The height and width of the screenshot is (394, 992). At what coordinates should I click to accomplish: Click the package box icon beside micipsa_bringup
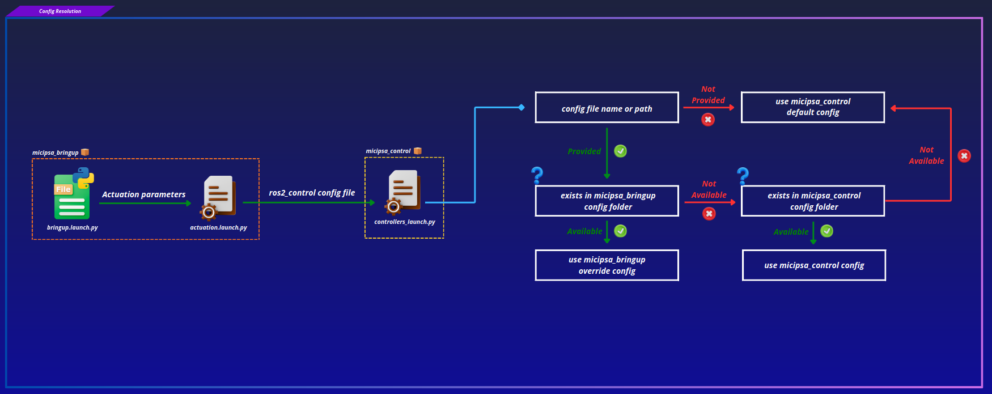coord(85,152)
